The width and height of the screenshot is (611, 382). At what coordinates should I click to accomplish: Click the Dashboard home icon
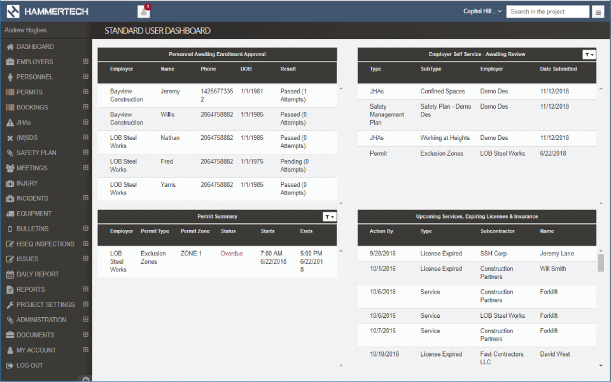pos(10,46)
